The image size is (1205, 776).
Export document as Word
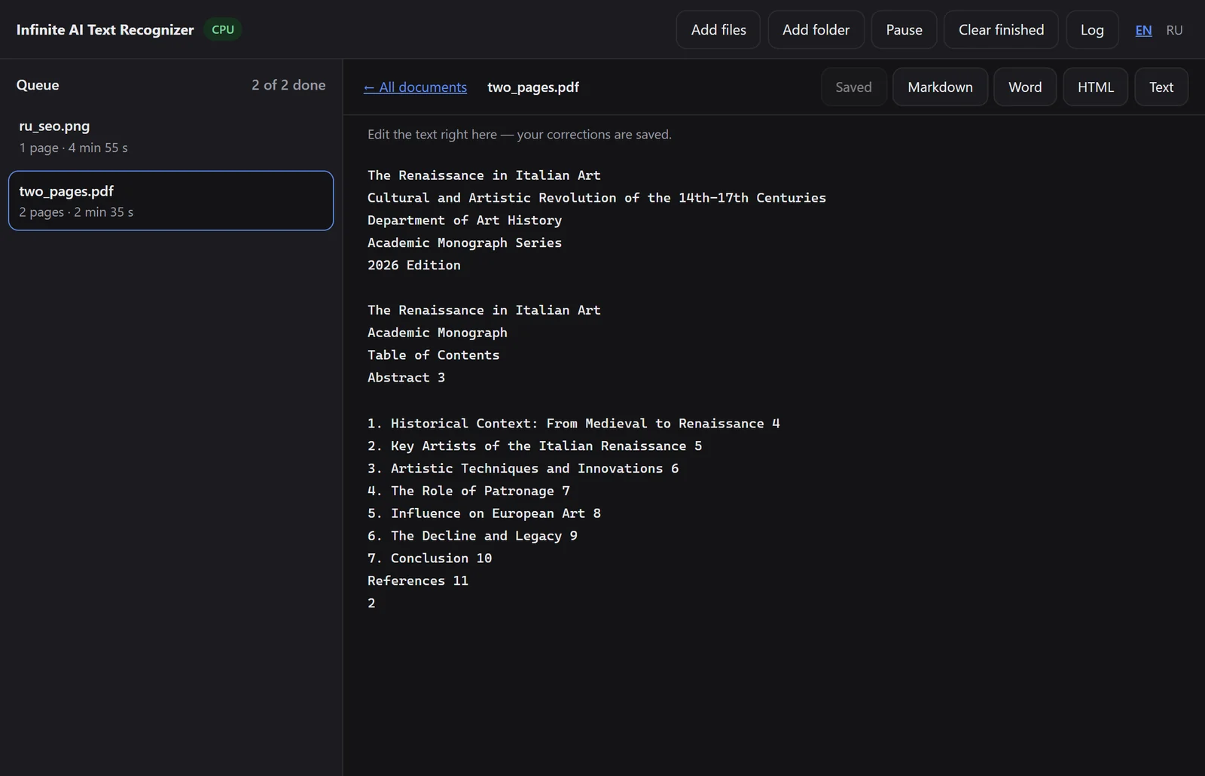click(1025, 87)
